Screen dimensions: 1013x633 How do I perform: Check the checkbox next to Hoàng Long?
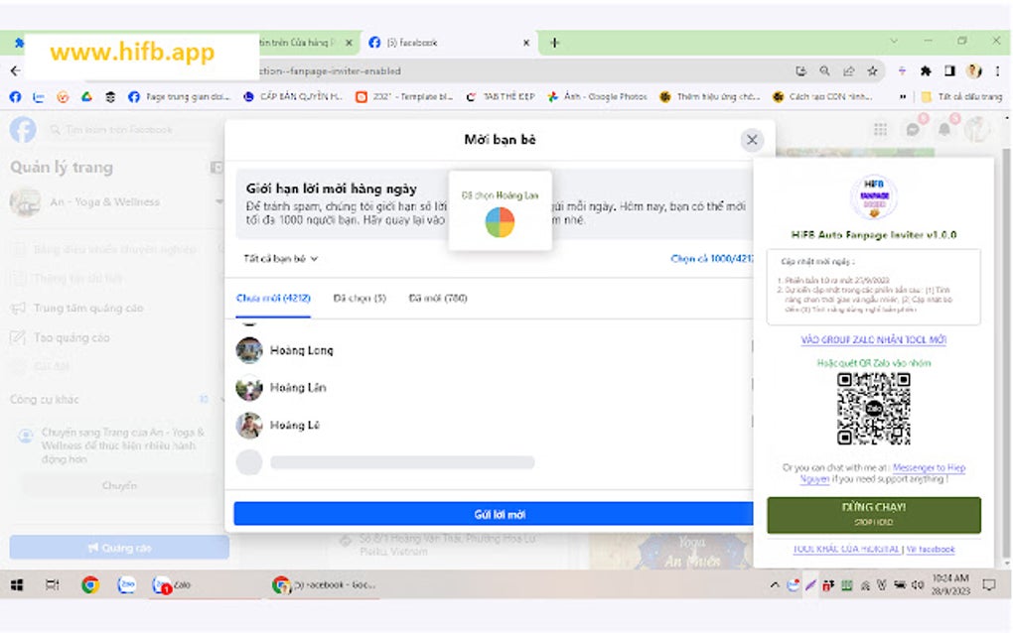[x=752, y=350]
